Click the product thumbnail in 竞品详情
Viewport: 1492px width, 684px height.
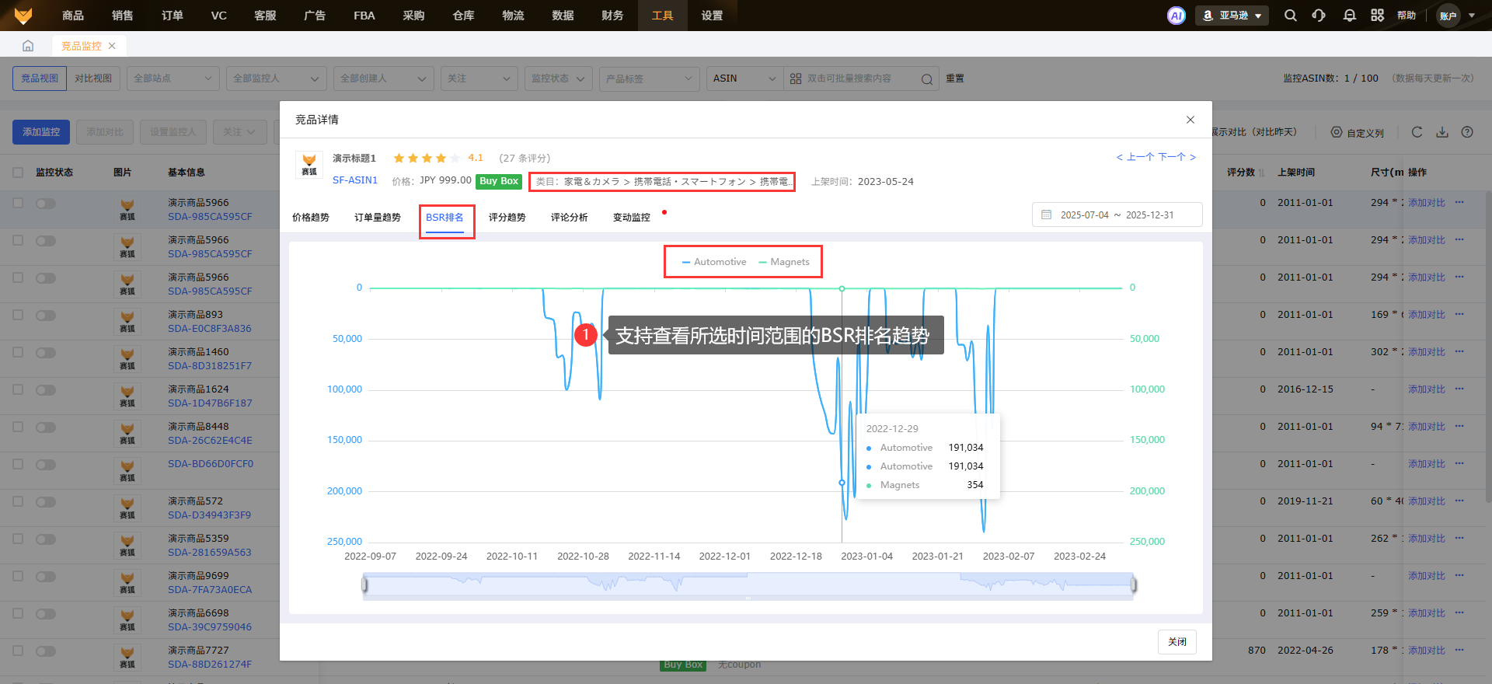tap(309, 165)
